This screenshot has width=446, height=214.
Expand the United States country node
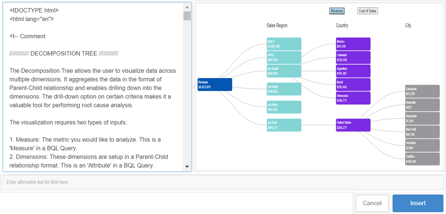click(353, 125)
